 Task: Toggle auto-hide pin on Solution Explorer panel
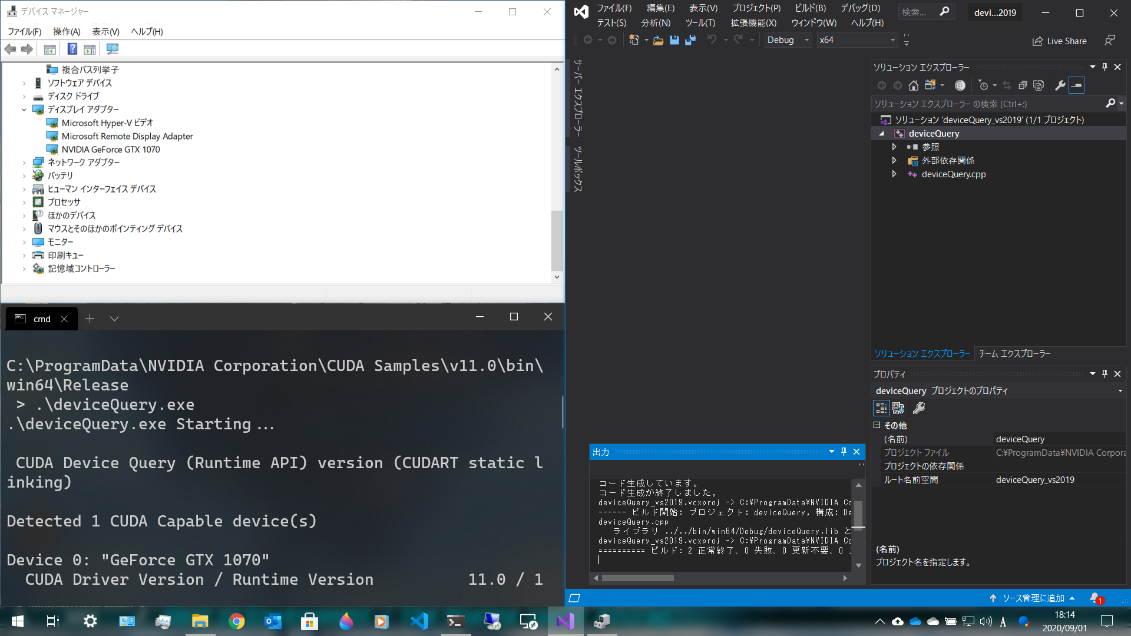coord(1104,67)
